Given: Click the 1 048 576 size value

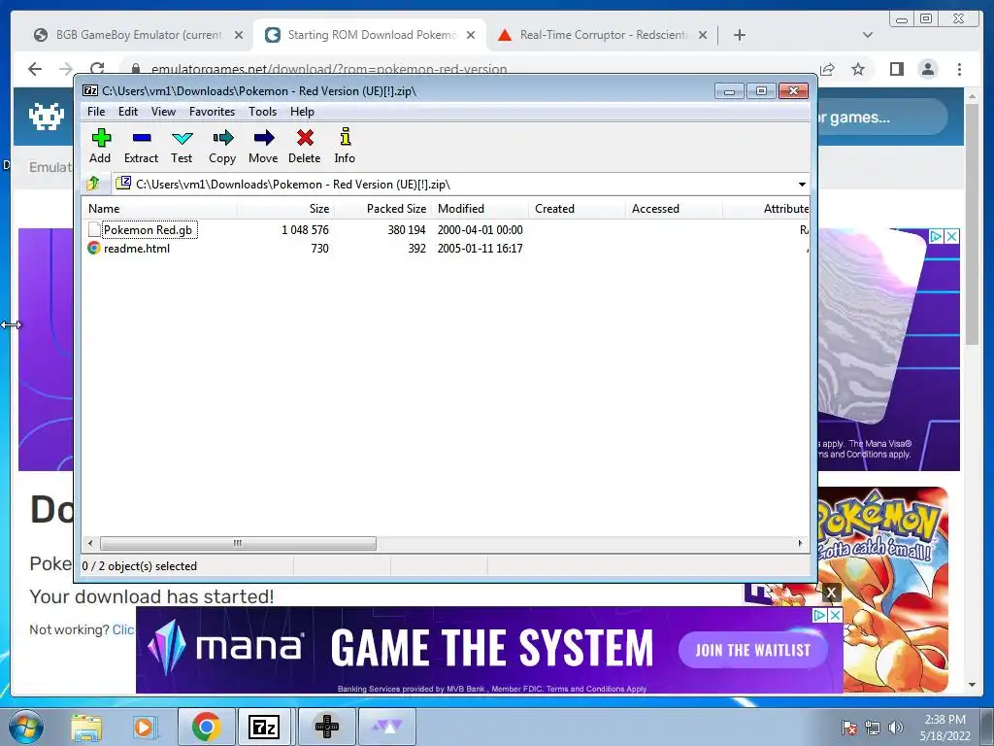Looking at the screenshot, I should [306, 229].
